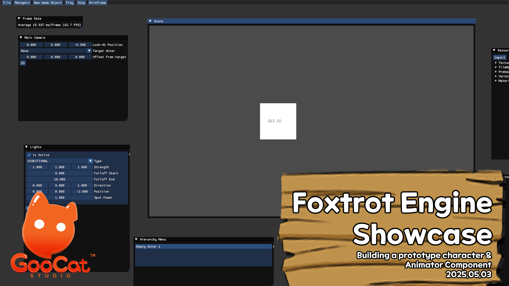509x286 pixels.
Task: Click the Spot Power value field
Action: click(x=60, y=198)
